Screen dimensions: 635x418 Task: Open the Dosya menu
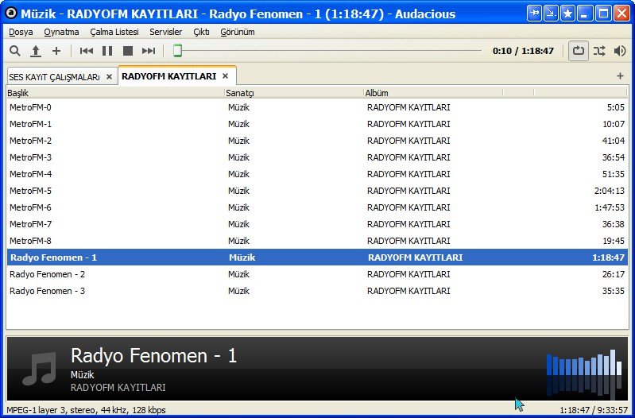click(21, 32)
